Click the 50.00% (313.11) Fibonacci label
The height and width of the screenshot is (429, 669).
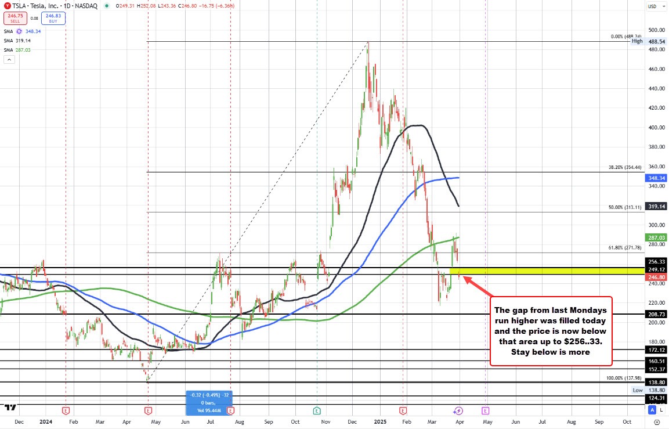pos(625,207)
